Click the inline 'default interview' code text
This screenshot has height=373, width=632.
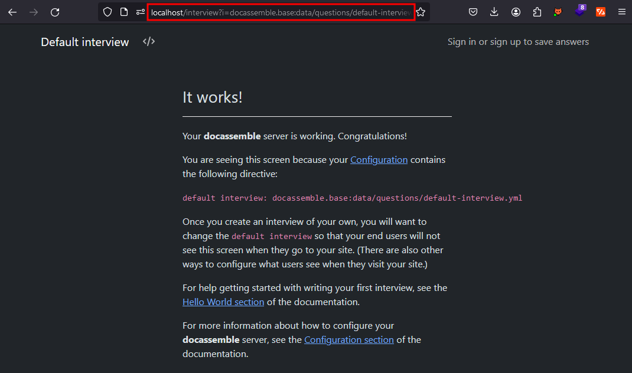coord(272,236)
